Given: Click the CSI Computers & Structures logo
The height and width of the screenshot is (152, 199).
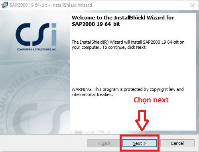Looking at the screenshot, I should tap(36, 37).
